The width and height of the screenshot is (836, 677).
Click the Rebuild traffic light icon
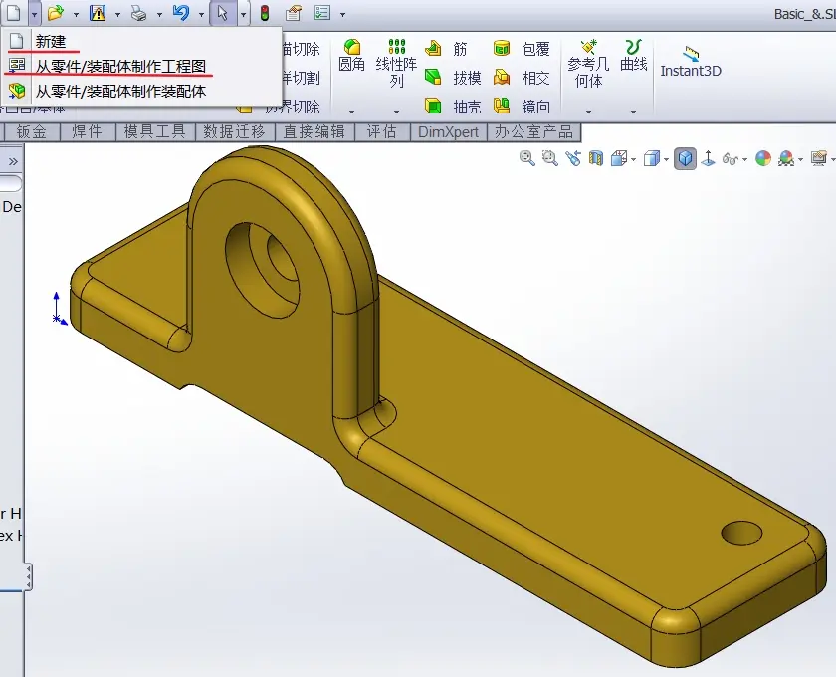click(265, 13)
